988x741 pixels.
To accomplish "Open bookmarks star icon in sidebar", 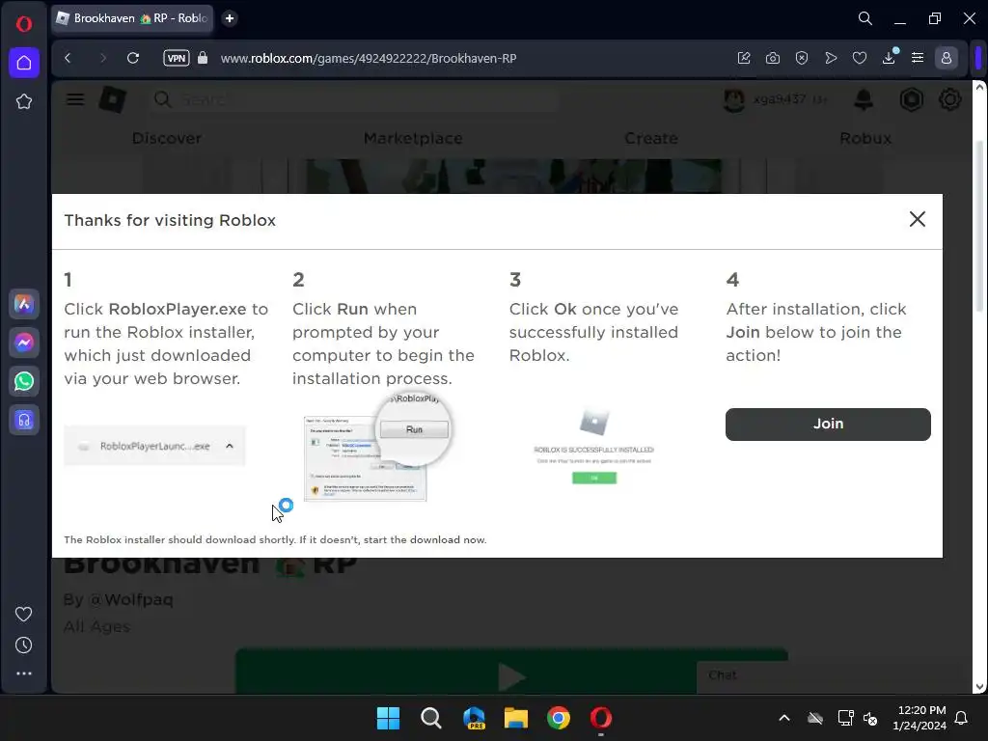I will 24,101.
